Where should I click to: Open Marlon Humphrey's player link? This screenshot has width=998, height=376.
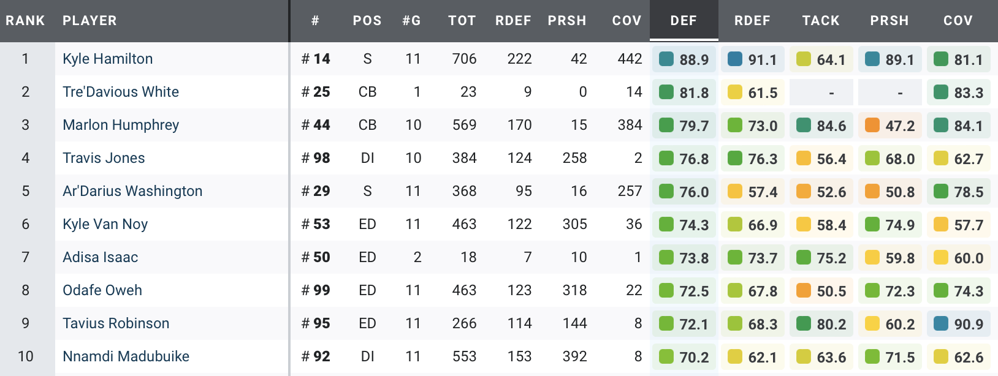(121, 125)
